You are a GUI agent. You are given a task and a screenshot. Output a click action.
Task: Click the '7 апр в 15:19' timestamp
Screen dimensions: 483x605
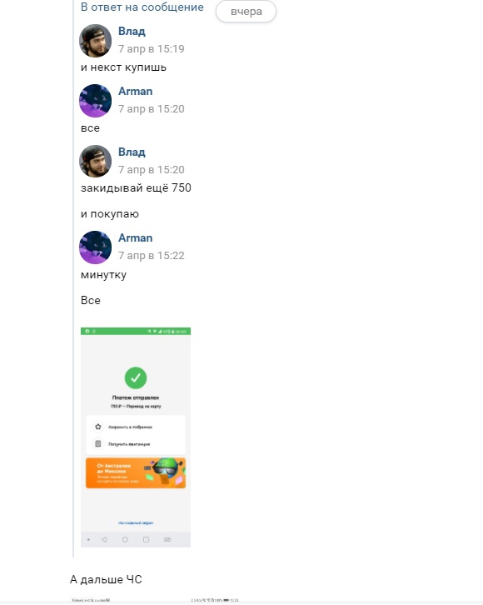(x=151, y=49)
